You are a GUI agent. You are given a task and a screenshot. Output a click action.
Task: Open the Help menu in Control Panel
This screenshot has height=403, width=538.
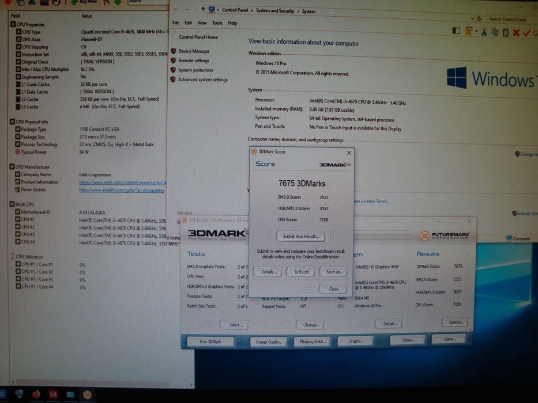[x=232, y=23]
